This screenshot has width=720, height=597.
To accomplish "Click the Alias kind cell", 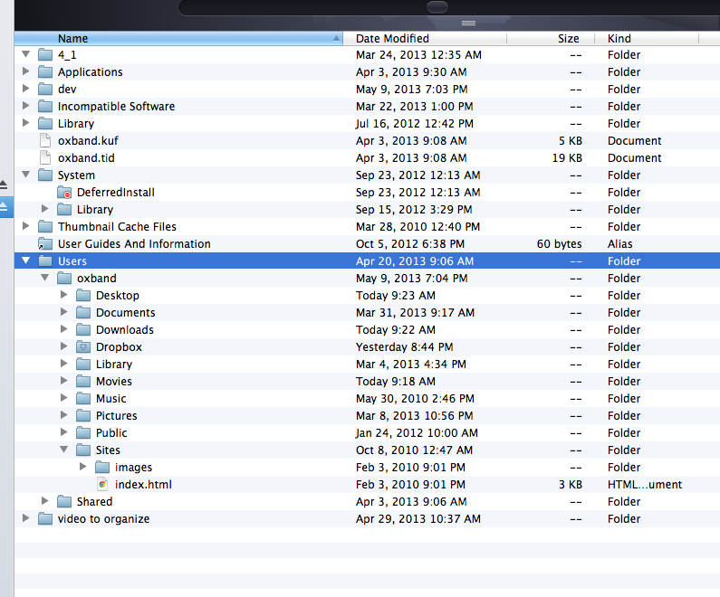I will click(x=619, y=243).
